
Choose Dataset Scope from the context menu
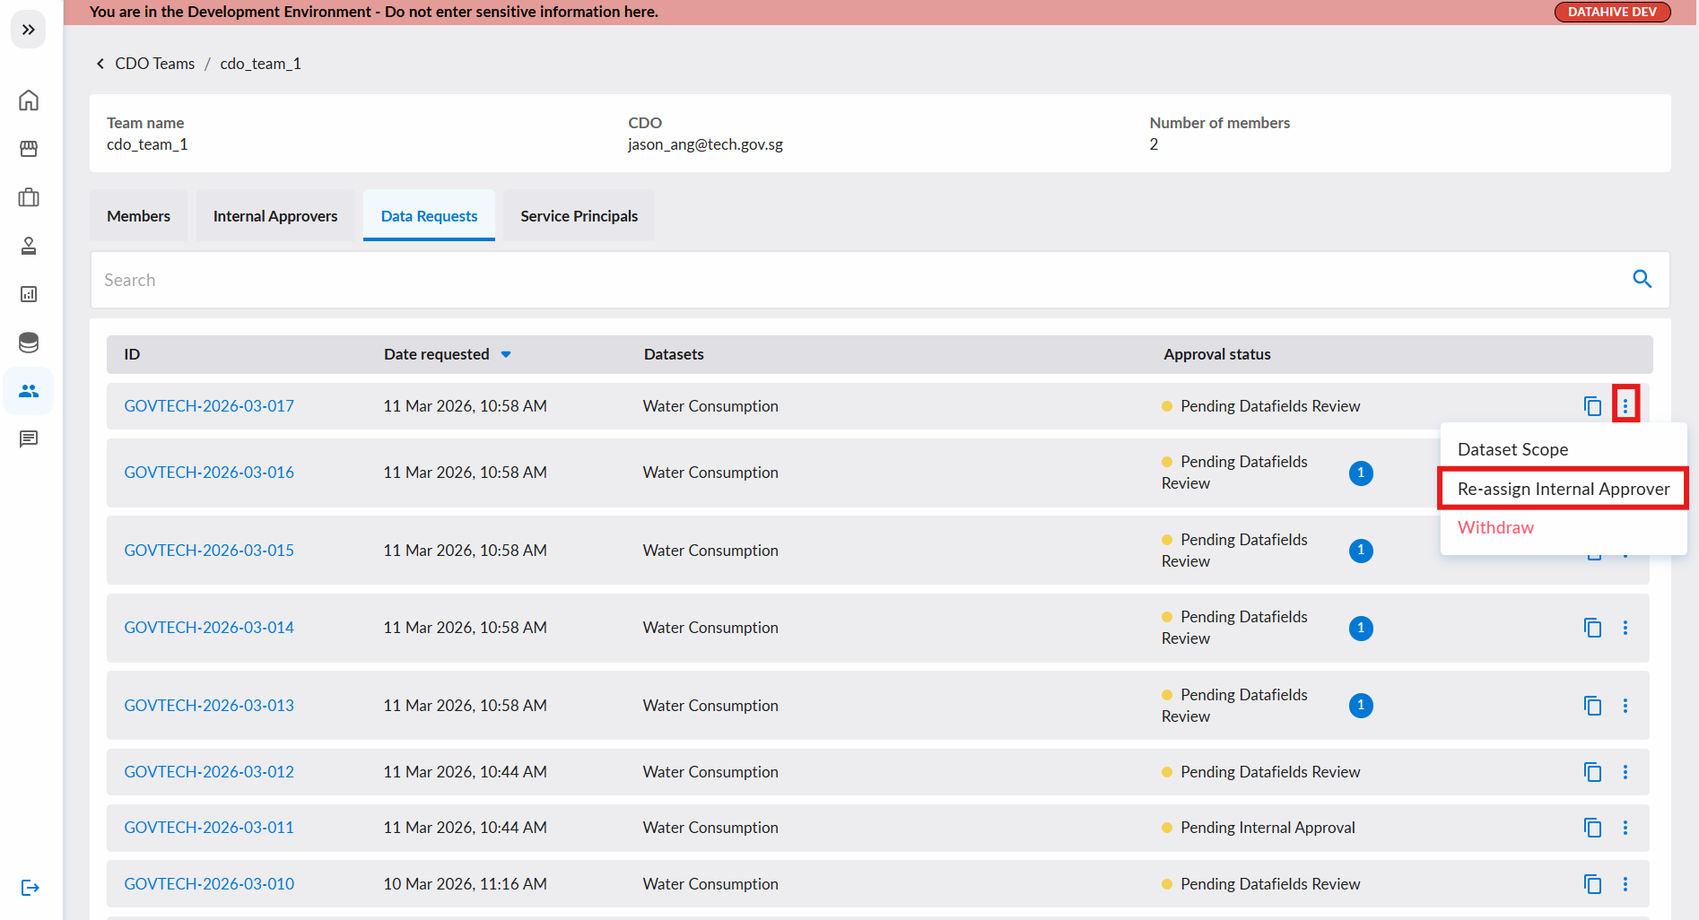click(x=1563, y=449)
